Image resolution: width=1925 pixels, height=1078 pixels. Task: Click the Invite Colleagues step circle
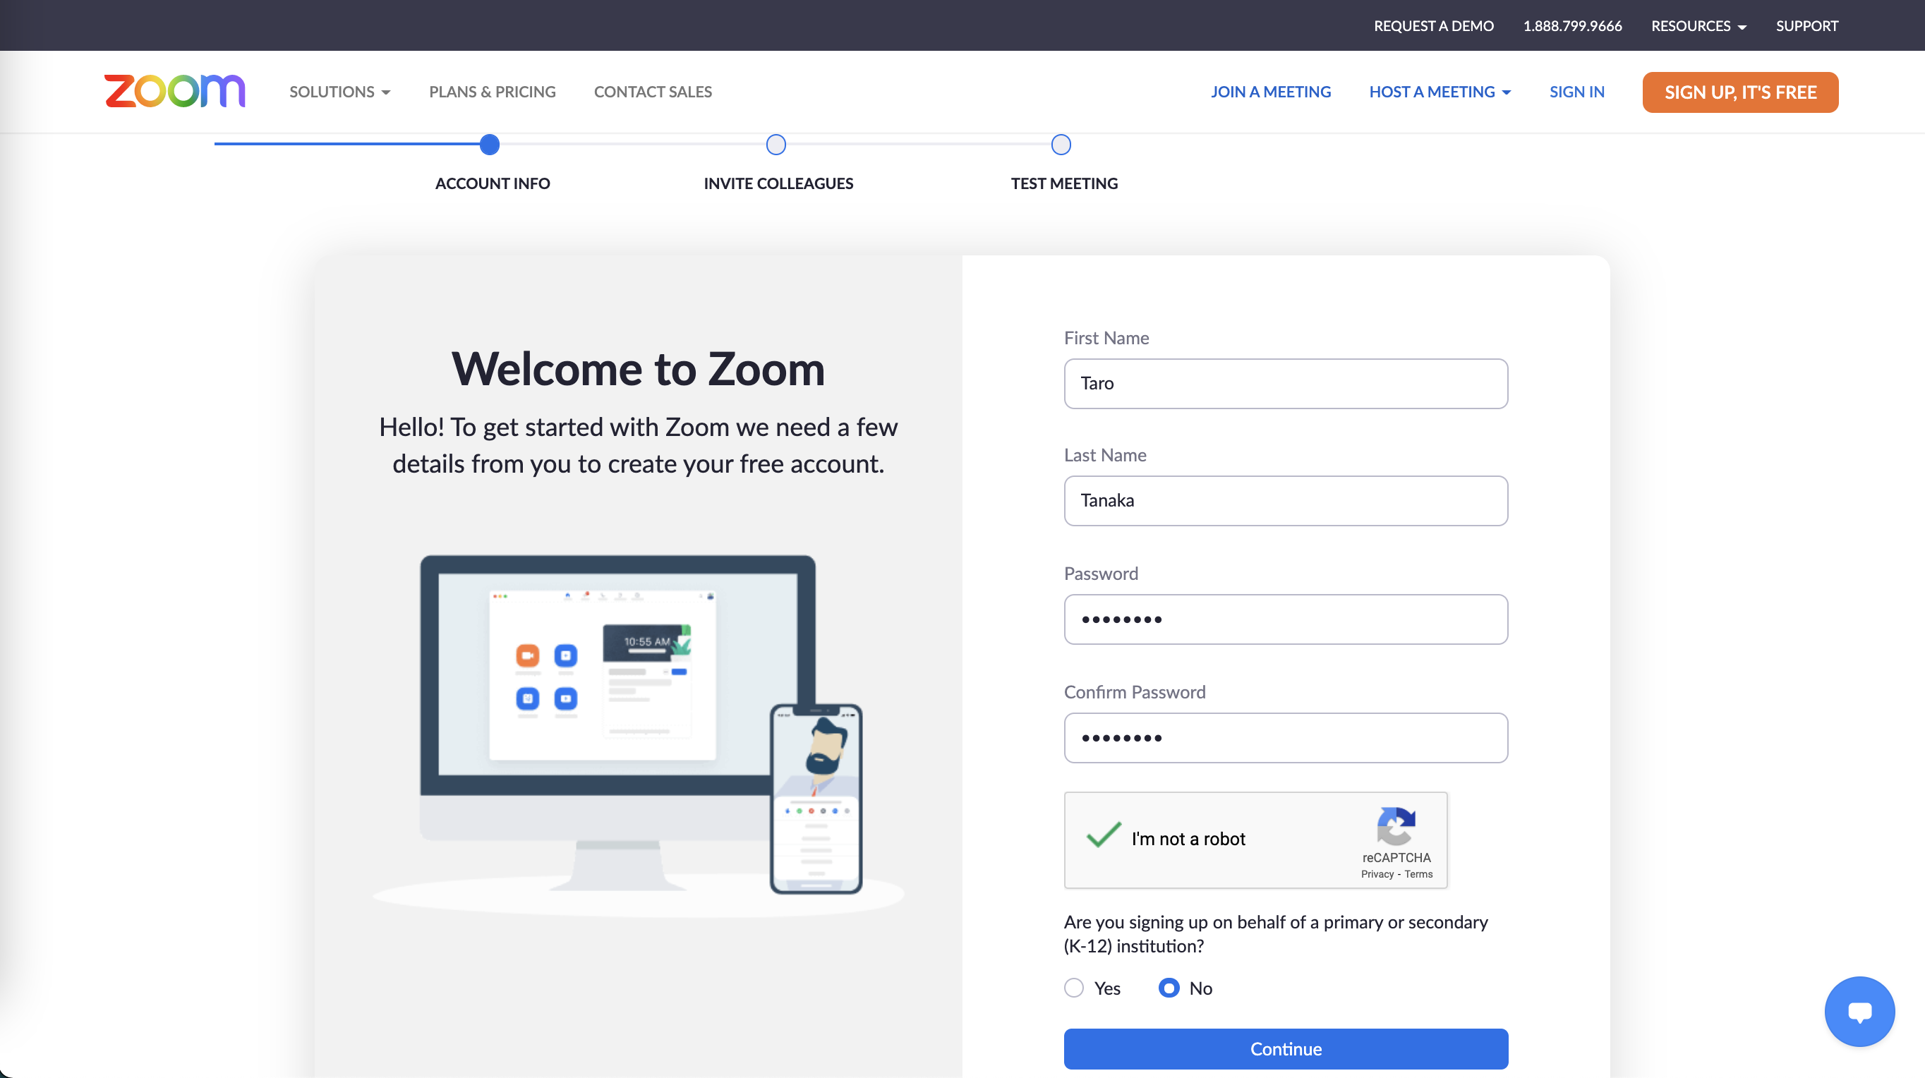pyautogui.click(x=776, y=144)
